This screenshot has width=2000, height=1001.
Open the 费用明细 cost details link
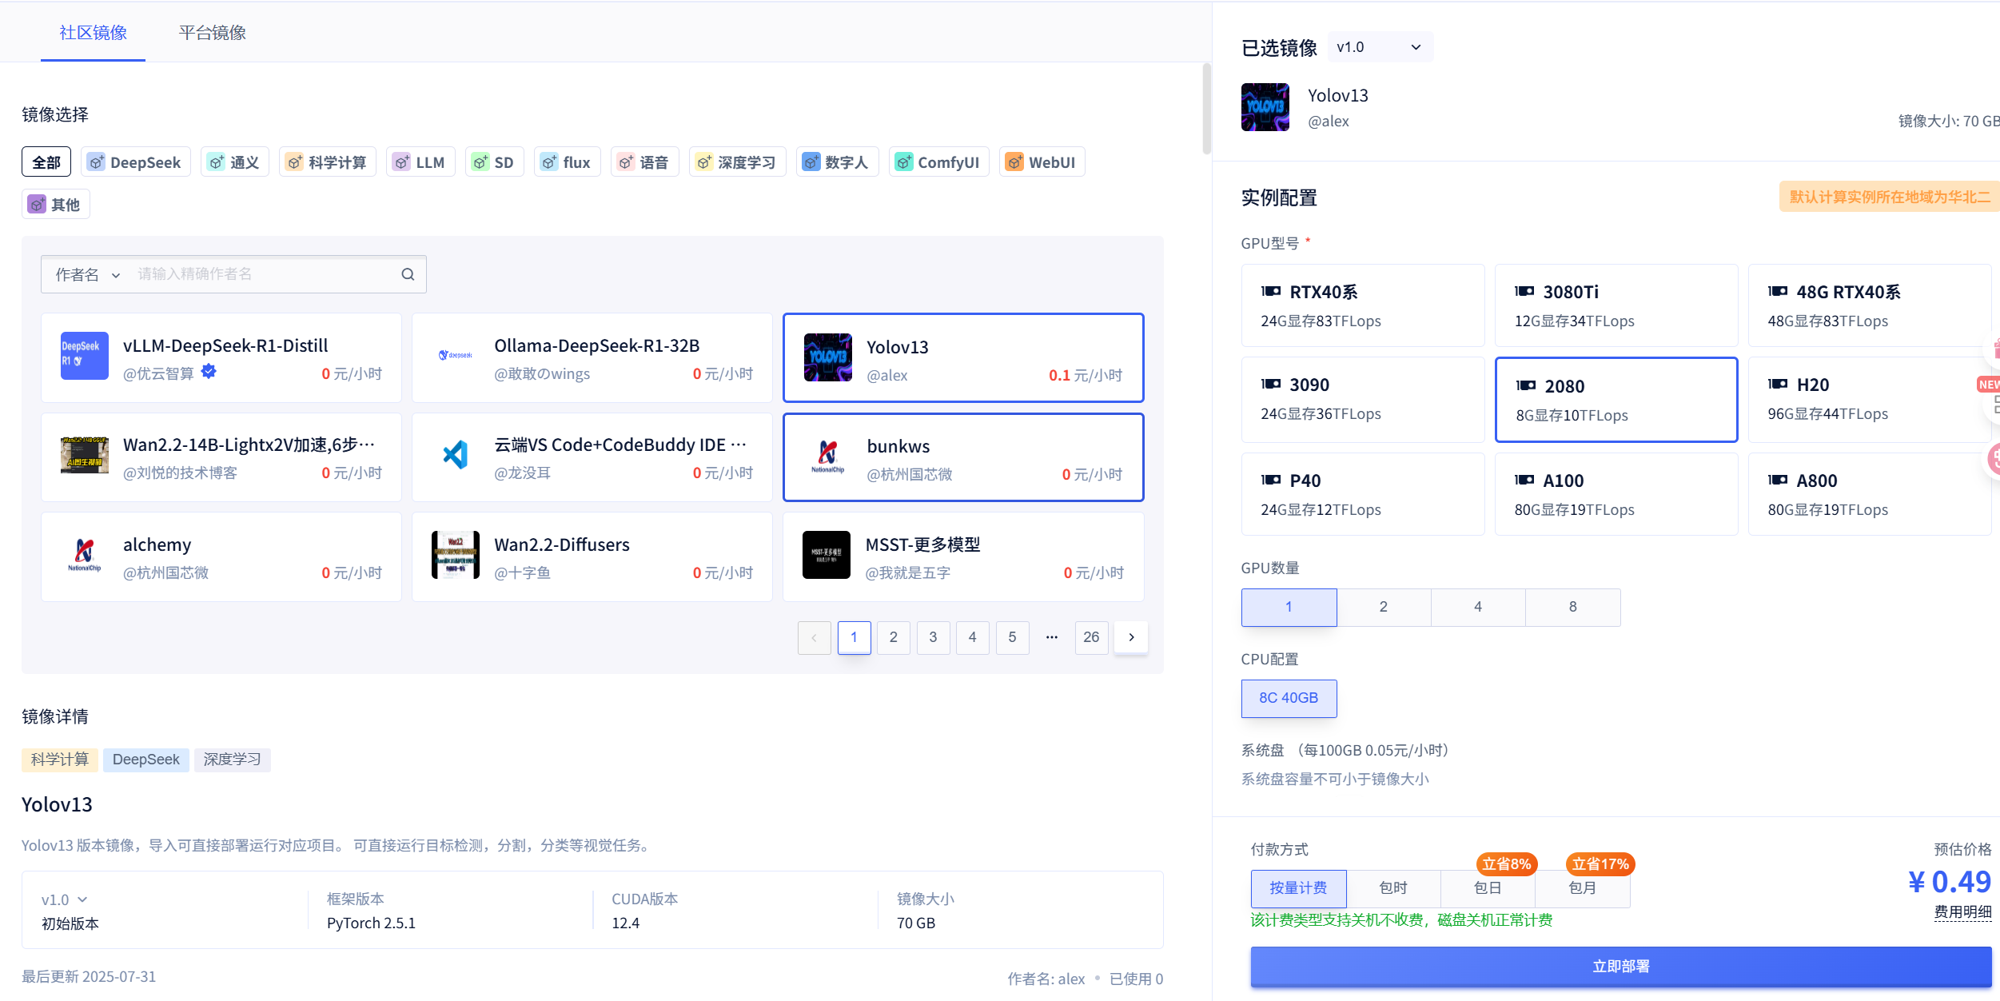click(1962, 912)
